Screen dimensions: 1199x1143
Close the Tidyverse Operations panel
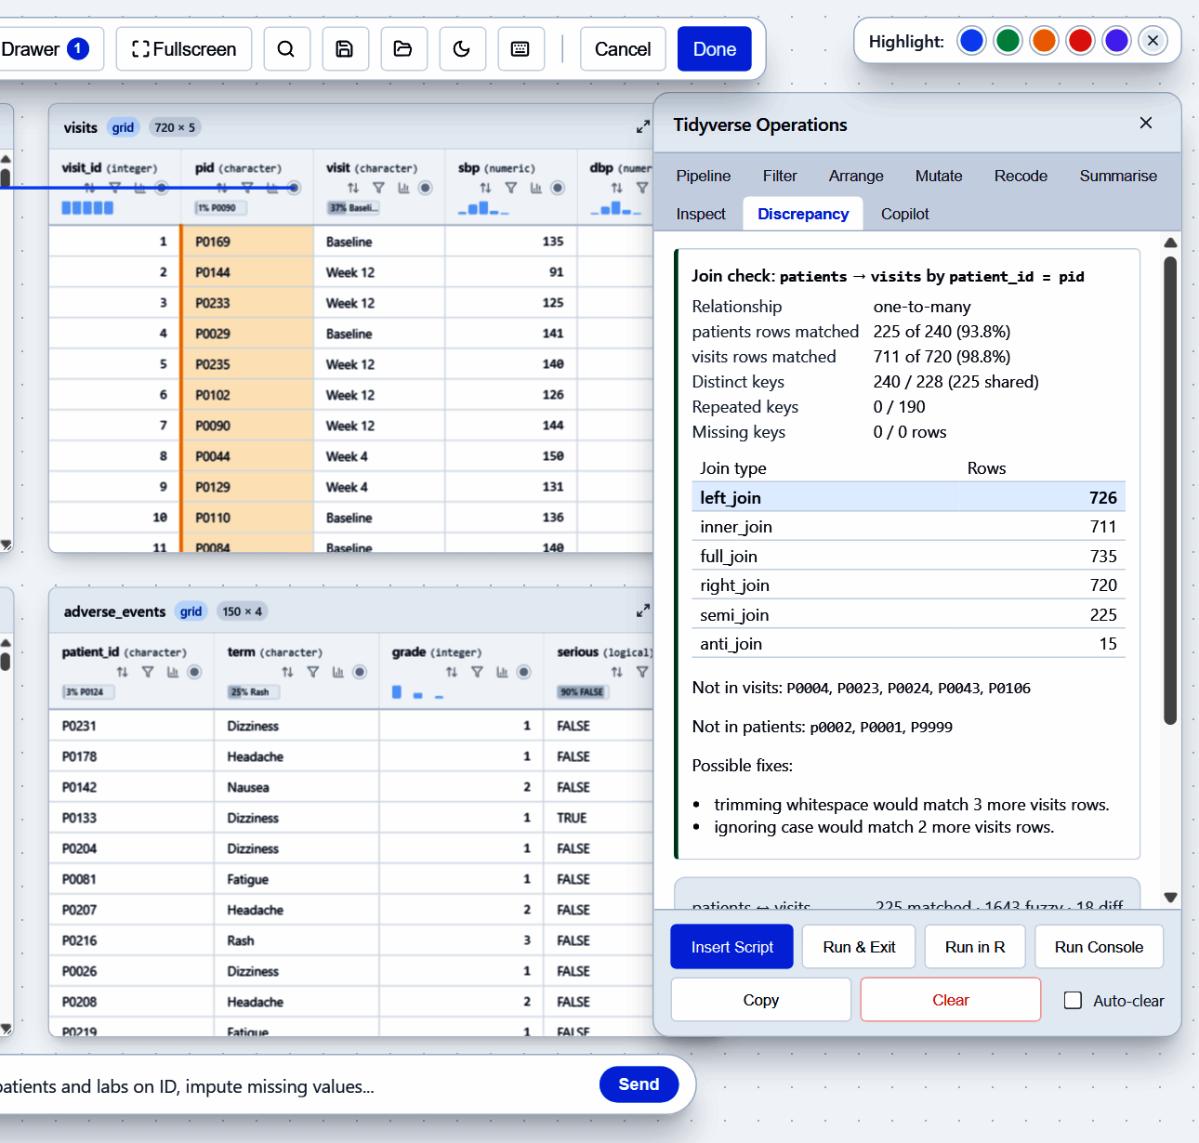click(1146, 123)
